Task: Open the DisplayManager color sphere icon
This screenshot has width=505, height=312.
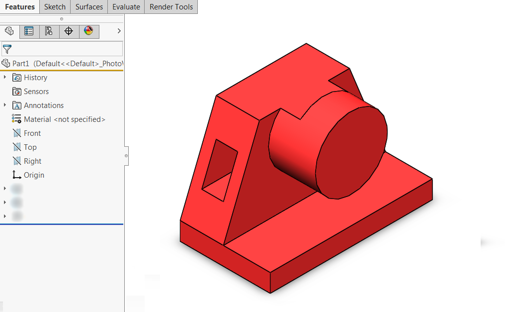Action: (88, 31)
